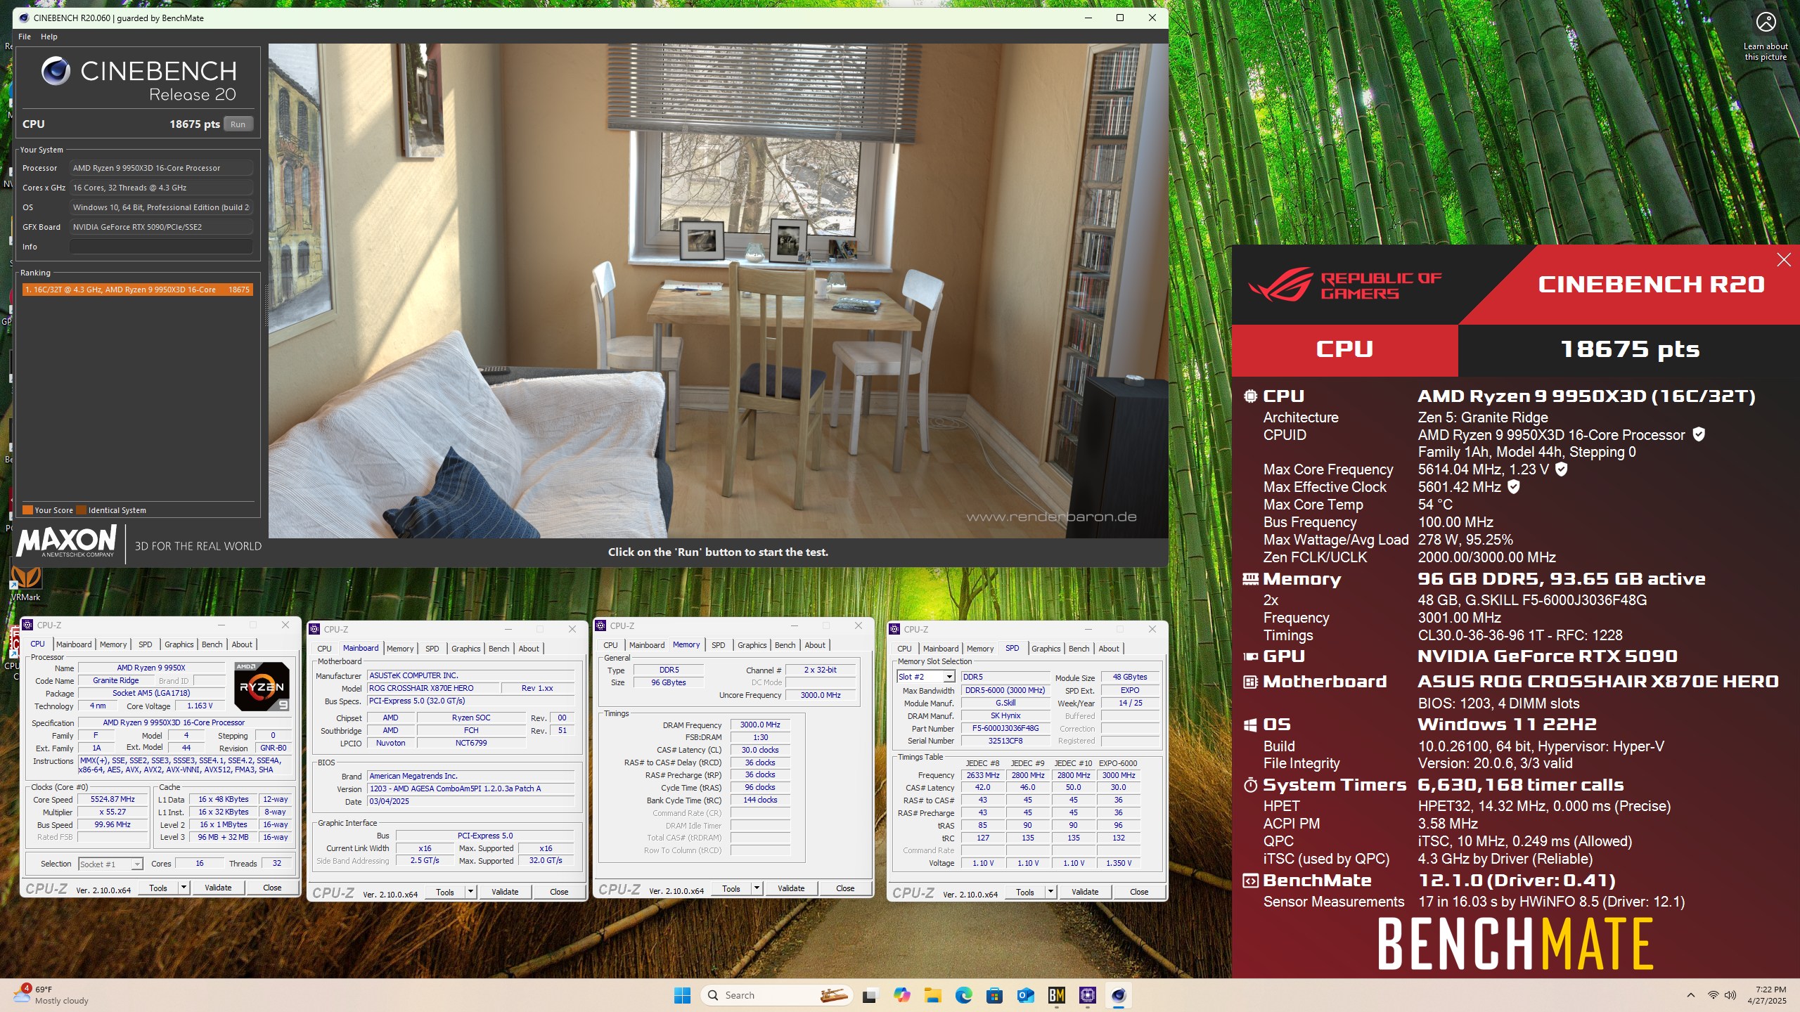Select Graphics tab in CPU-Z Mainboard window
Viewport: 1800px width, 1012px height.
[466, 649]
